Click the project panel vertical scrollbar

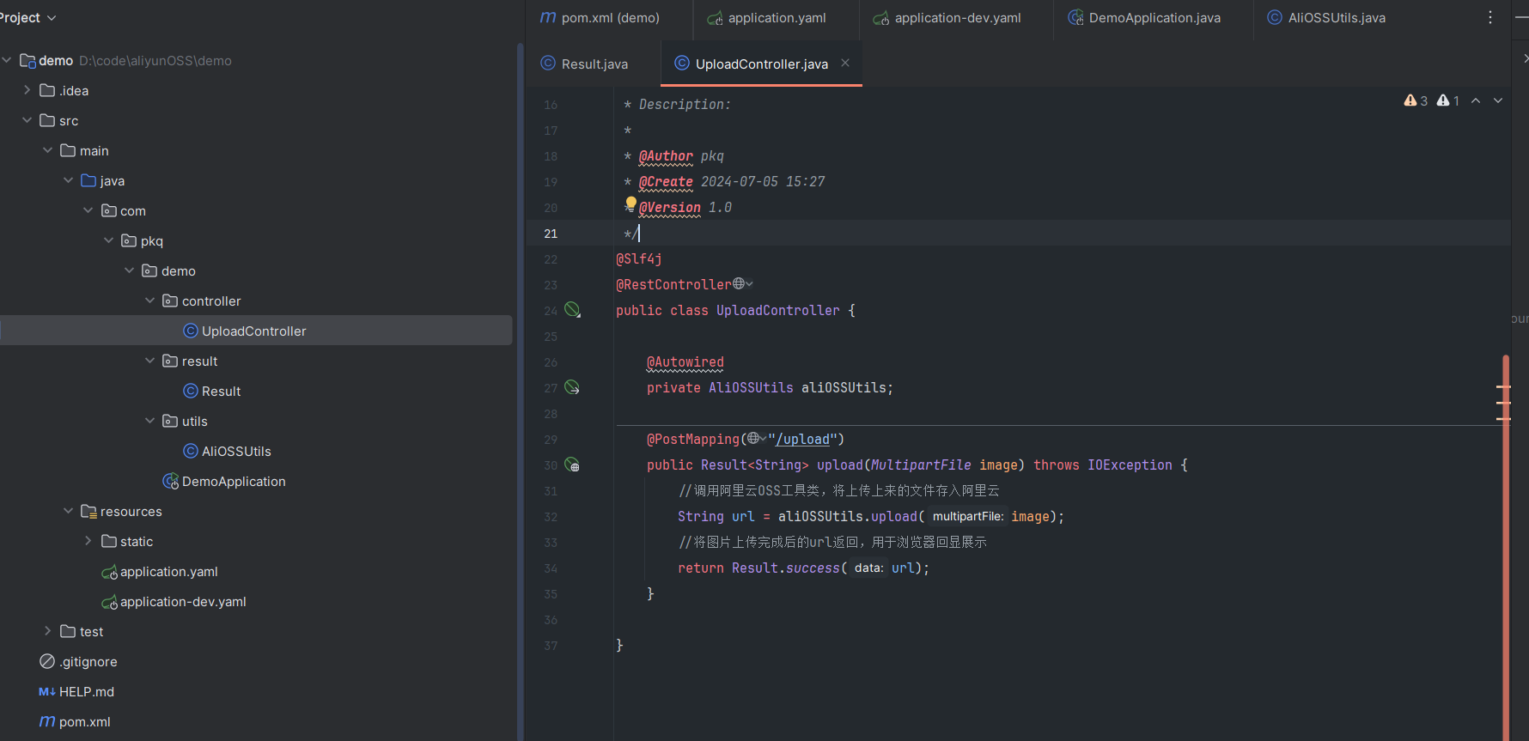(520, 391)
